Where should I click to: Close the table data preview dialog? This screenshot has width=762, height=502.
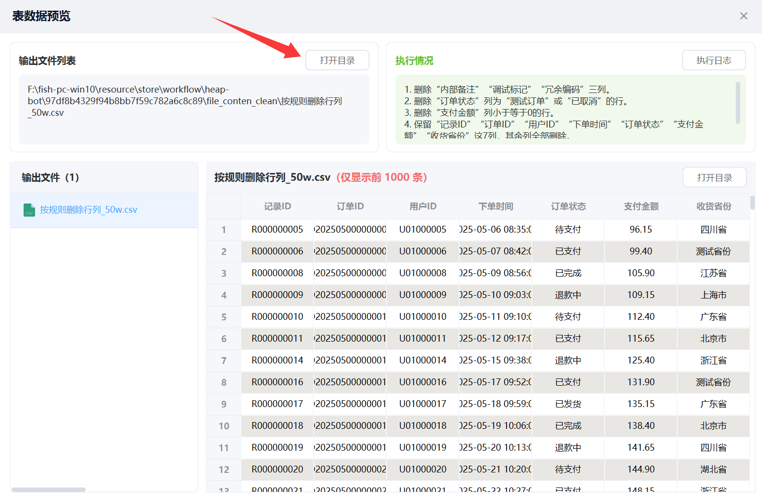point(744,16)
